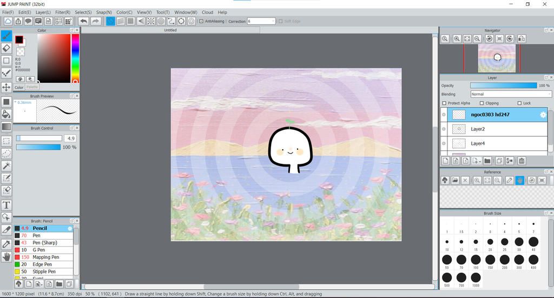Click the cloud icon in top toolbar
554x298 pixels.
point(8,21)
